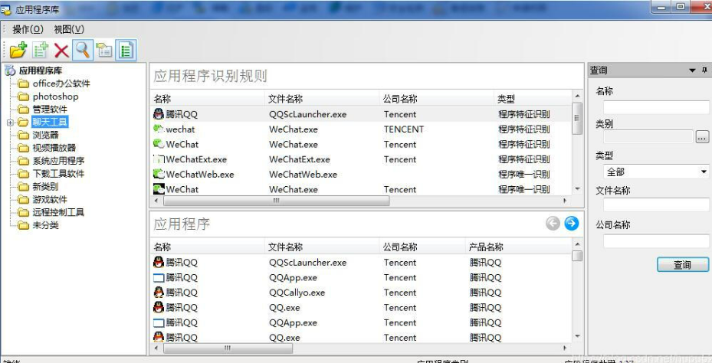
Task: Sort rules by 类型 column header
Action: 532,99
